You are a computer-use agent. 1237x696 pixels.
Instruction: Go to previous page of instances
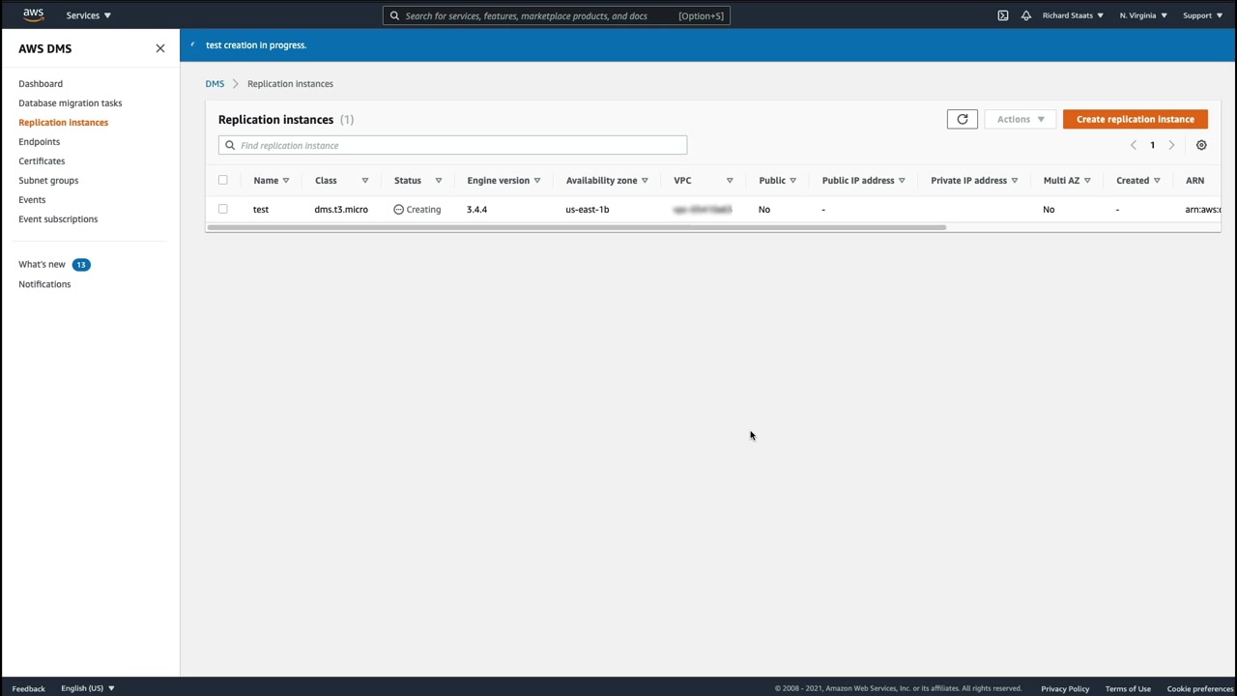click(1134, 145)
